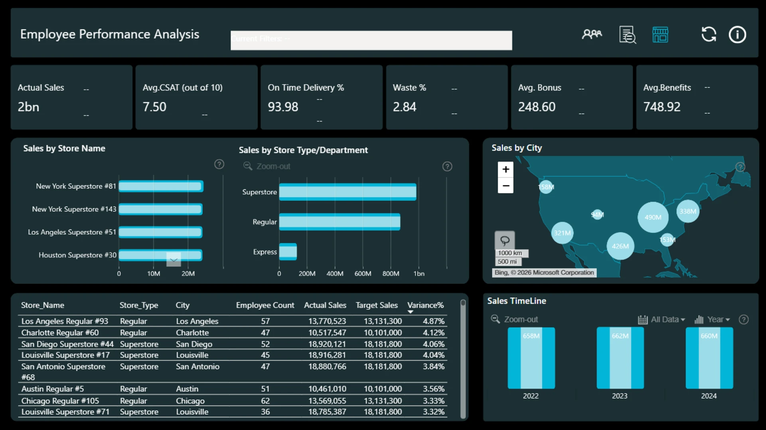Click the refresh filters icon

tap(709, 34)
